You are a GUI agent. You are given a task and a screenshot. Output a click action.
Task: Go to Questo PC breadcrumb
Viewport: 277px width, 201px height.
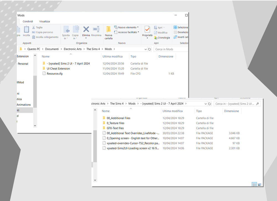click(x=34, y=49)
